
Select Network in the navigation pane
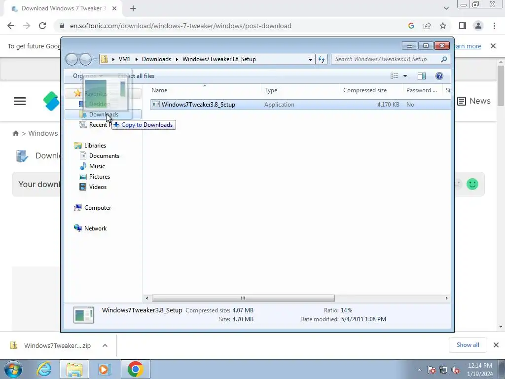click(95, 228)
